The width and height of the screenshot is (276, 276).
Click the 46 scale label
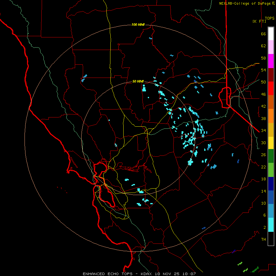click(263, 94)
